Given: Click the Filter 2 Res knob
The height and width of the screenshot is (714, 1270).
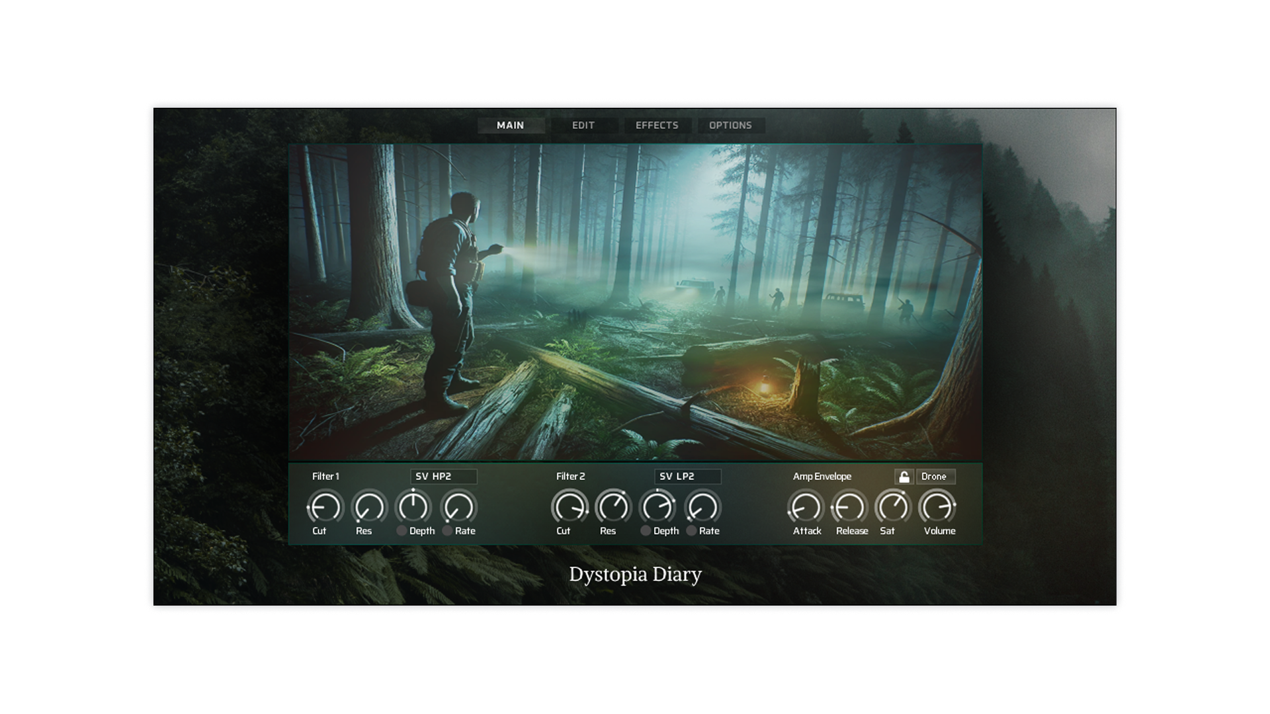Looking at the screenshot, I should click(x=613, y=508).
